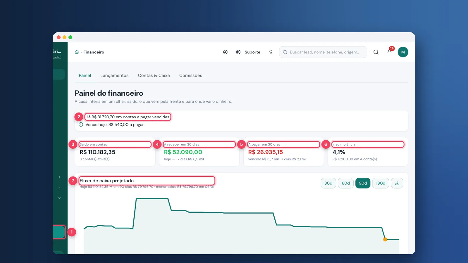The width and height of the screenshot is (468, 263).
Task: Click Financeiro in the breadcrumb
Action: pos(94,52)
